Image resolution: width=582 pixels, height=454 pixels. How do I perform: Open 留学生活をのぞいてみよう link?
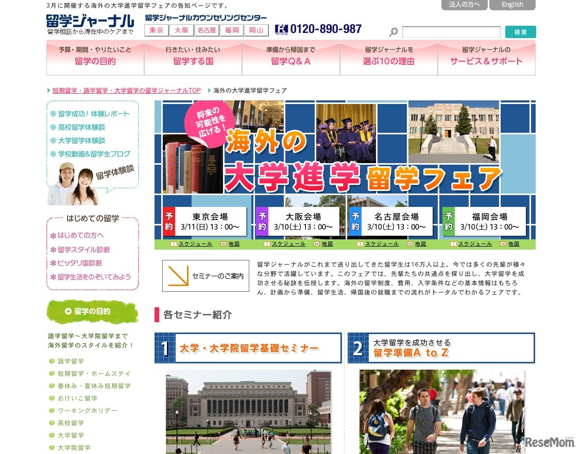pos(94,277)
